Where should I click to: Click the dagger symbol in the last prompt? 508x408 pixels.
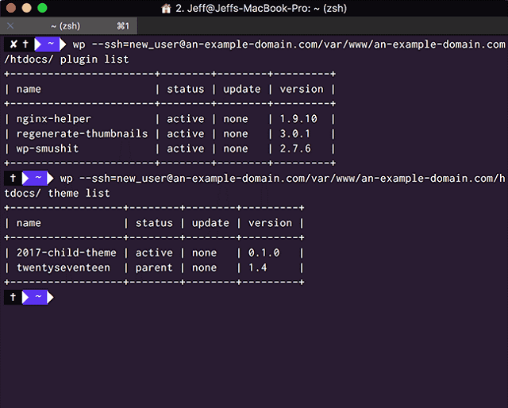13,297
